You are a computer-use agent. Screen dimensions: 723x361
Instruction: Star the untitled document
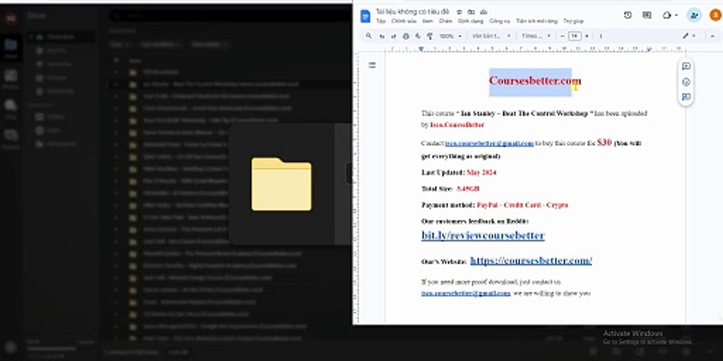pyautogui.click(x=459, y=12)
